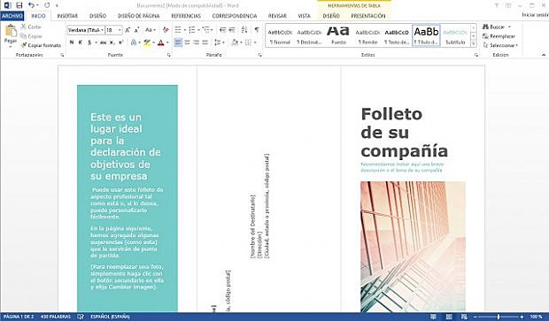Open the numbered list dropdown

198,30
